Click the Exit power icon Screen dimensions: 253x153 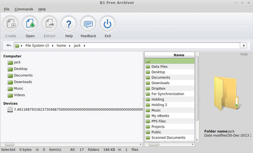[108, 24]
